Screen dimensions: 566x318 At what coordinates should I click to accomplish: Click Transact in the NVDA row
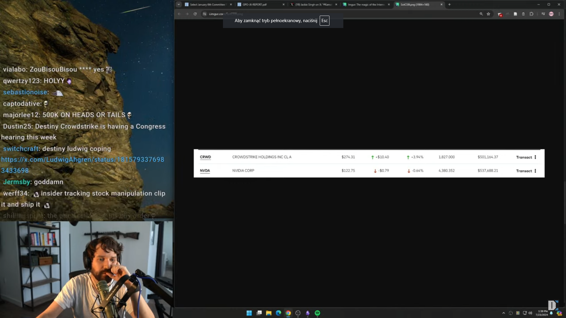click(x=524, y=171)
